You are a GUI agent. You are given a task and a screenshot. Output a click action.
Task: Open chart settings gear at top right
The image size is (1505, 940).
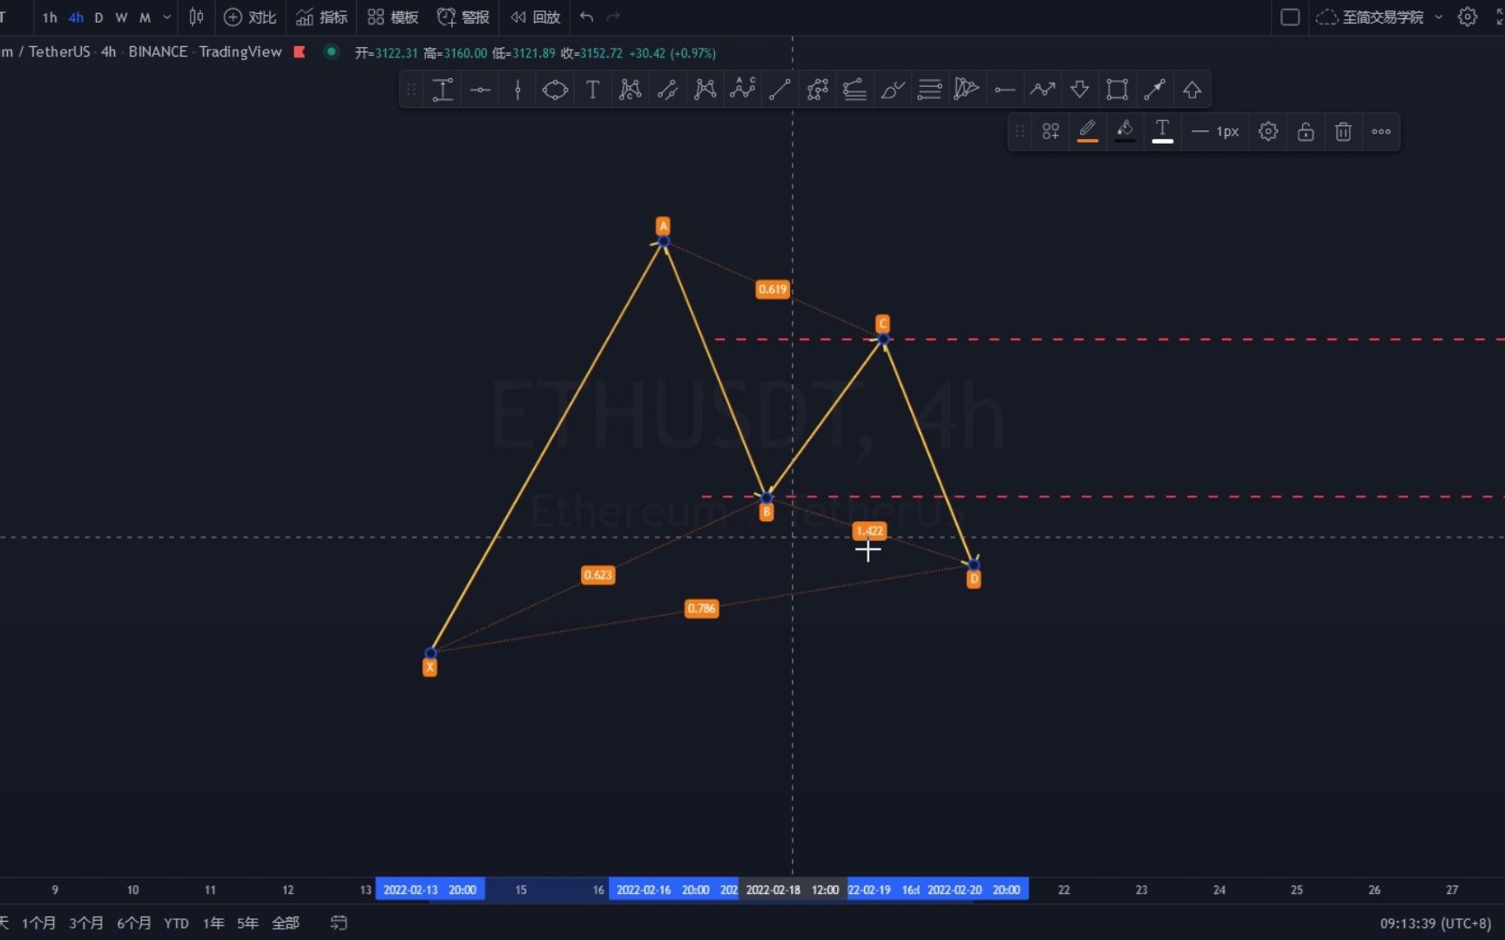point(1468,17)
